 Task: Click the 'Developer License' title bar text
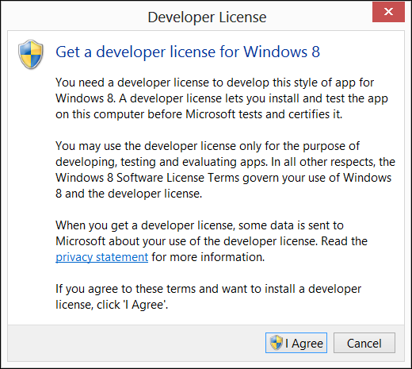point(207,17)
